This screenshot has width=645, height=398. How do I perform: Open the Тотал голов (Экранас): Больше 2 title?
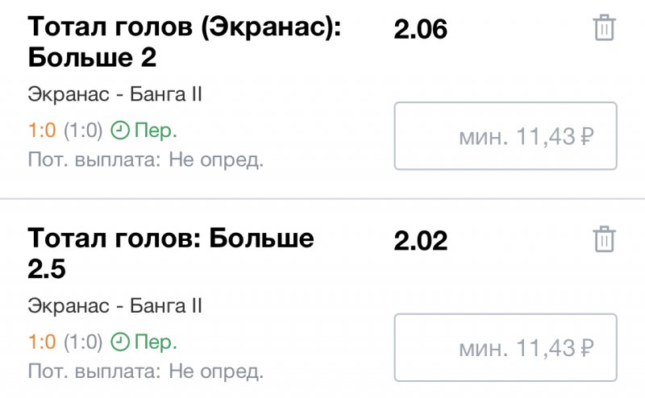[185, 44]
